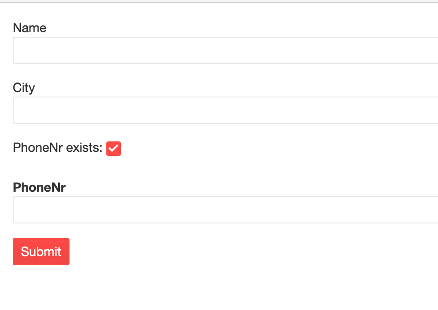Image resolution: width=438 pixels, height=310 pixels.
Task: Click the City text input field
Action: (225, 110)
